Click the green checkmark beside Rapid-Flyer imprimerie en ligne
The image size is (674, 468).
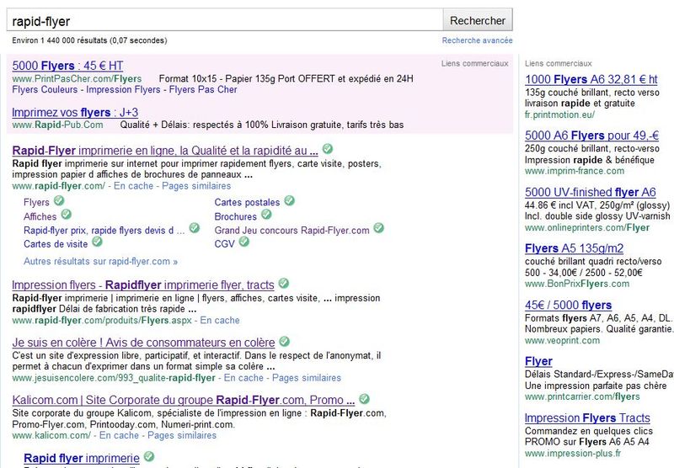point(328,148)
